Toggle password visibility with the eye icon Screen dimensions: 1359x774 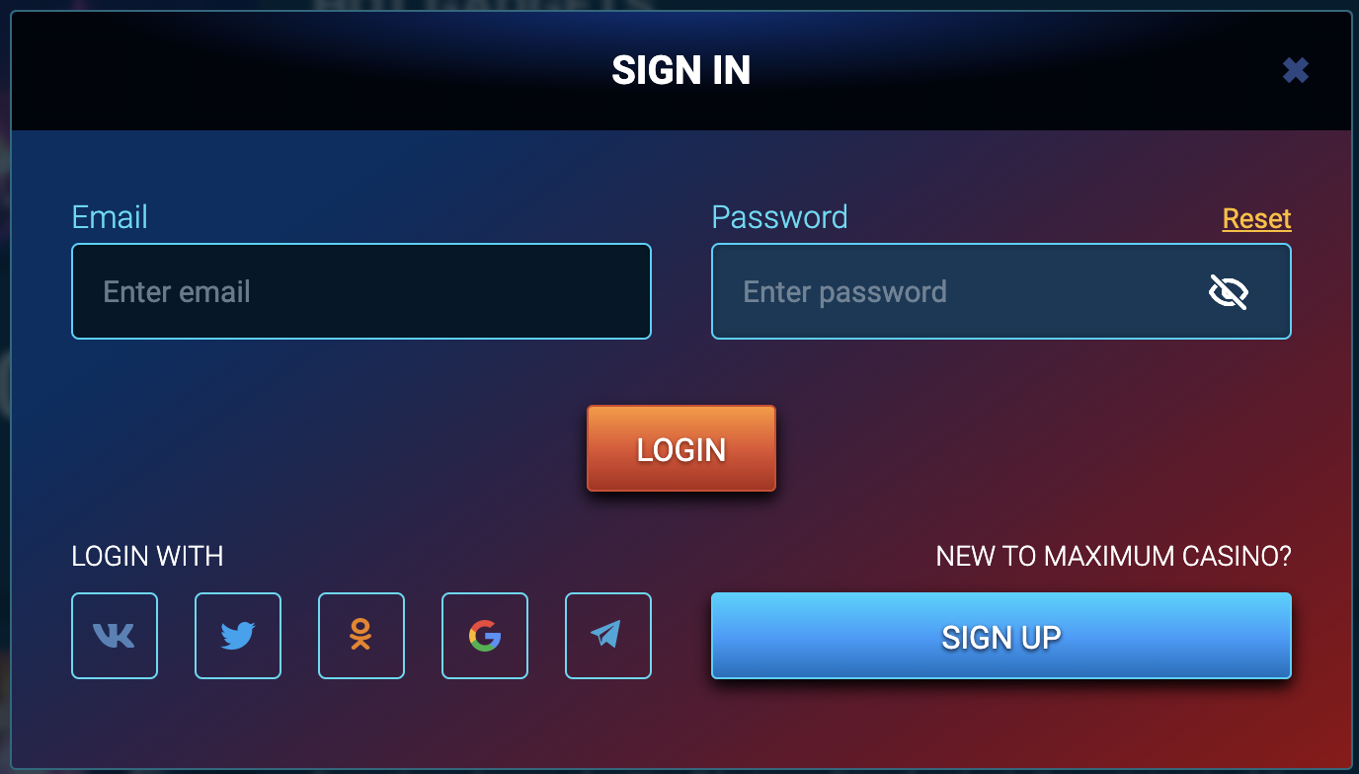pyautogui.click(x=1229, y=292)
